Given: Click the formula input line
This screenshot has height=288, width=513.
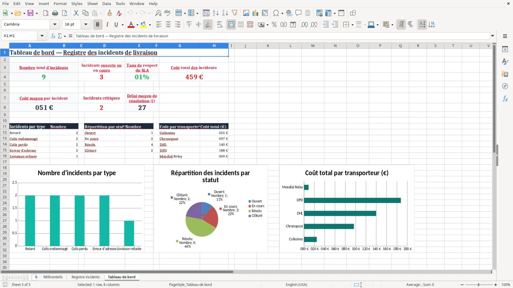Looking at the screenshot, I should [281, 36].
